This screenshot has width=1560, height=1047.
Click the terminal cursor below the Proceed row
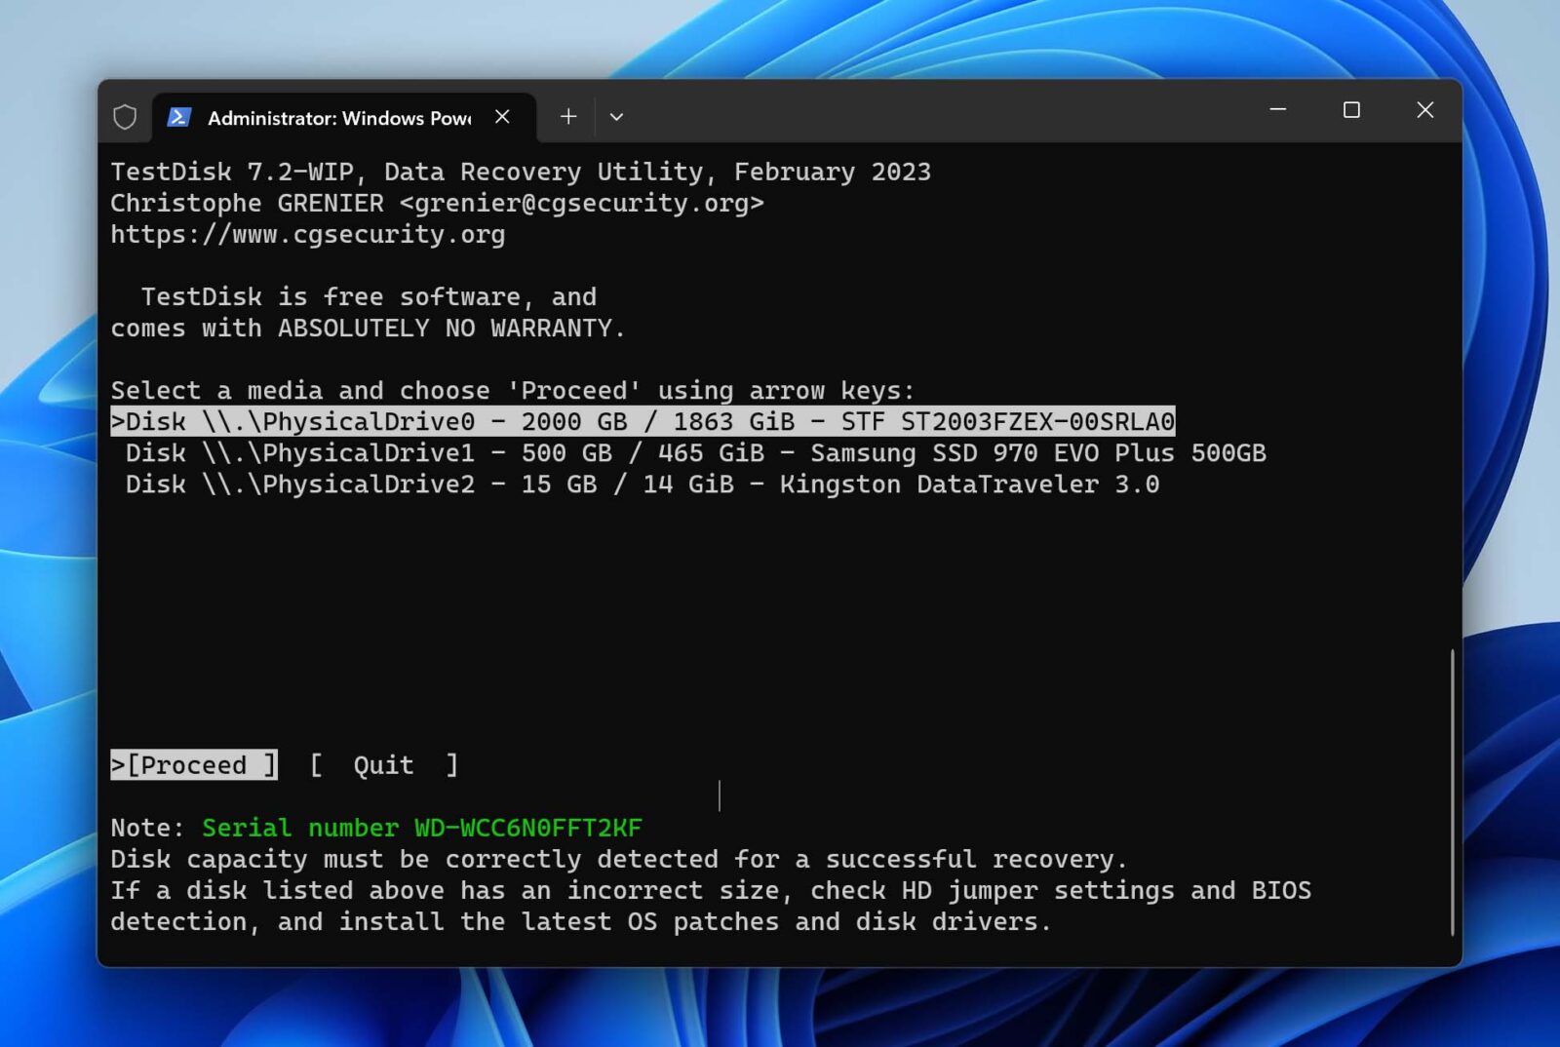click(720, 796)
